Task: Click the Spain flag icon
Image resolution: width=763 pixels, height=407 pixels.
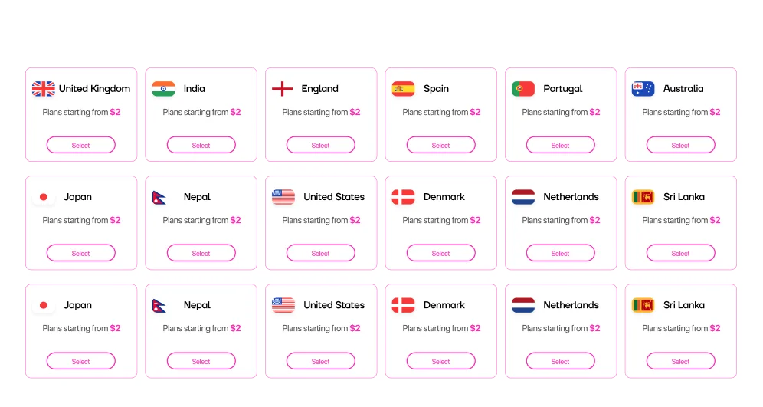Action: point(403,89)
